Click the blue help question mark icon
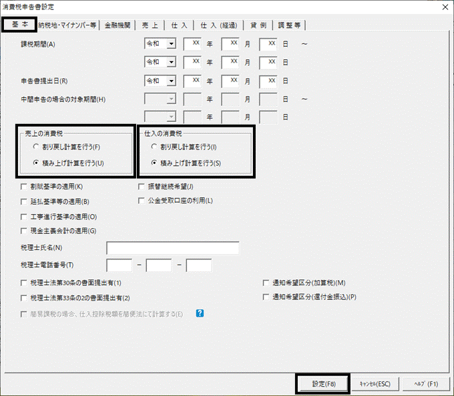Screen dimensions: 454x396 click(x=200, y=313)
